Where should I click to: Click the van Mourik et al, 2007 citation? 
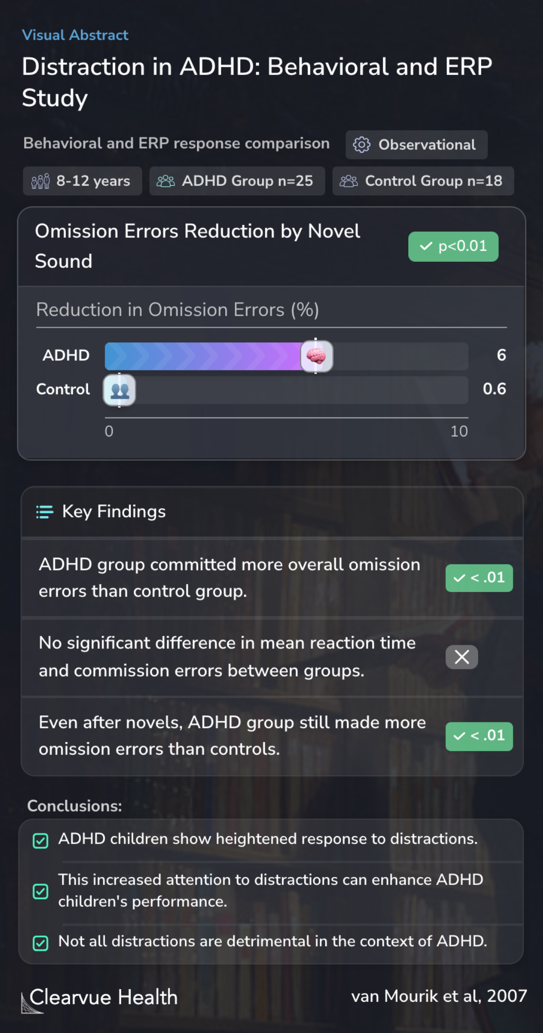439,996
